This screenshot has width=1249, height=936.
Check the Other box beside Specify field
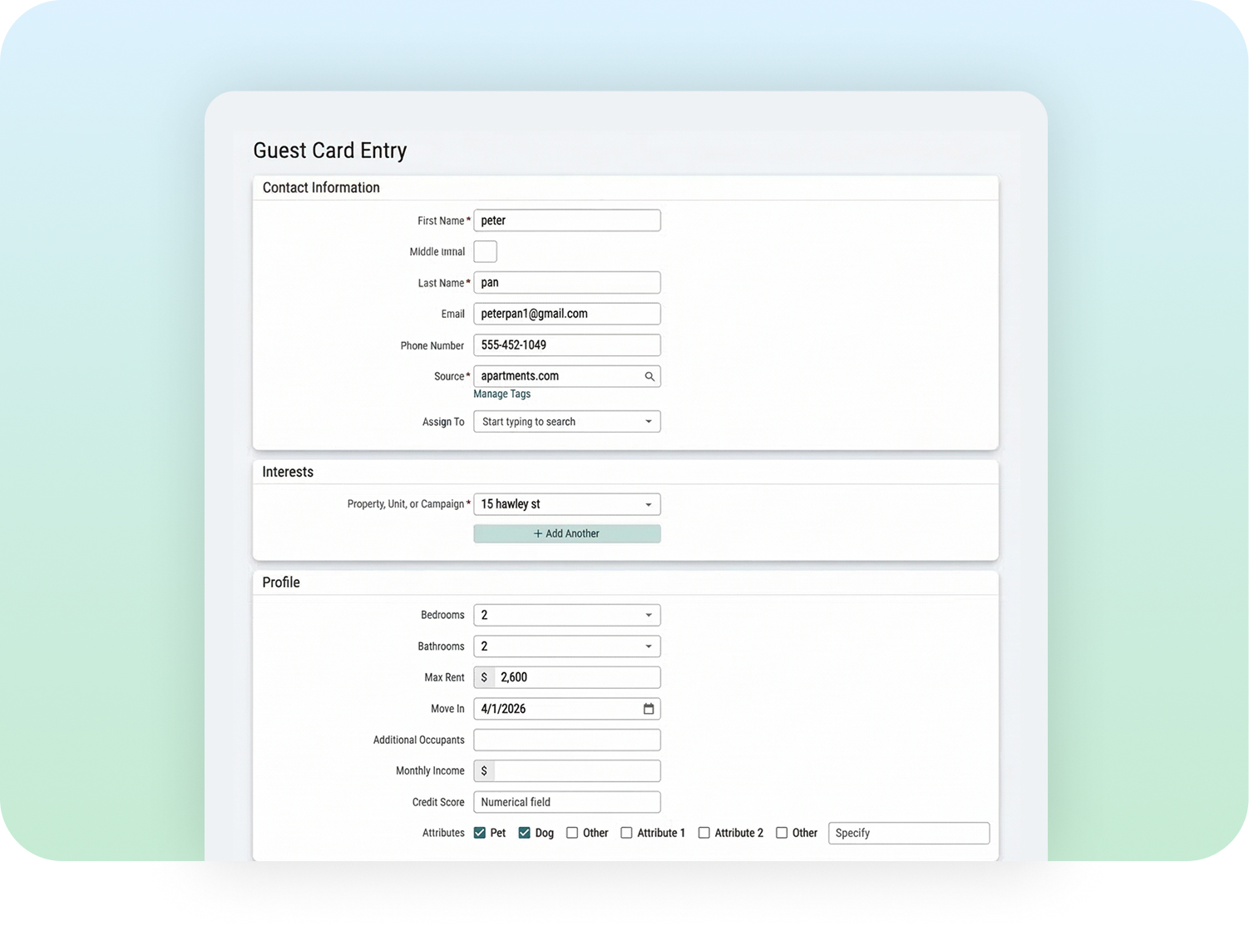[x=782, y=833]
